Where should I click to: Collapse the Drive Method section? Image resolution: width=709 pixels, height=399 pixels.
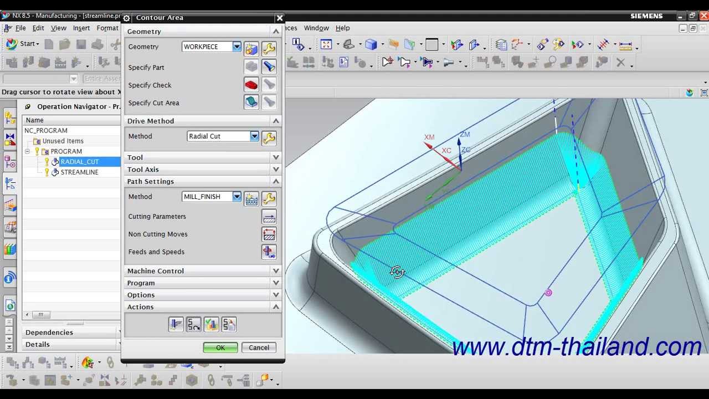(276, 121)
